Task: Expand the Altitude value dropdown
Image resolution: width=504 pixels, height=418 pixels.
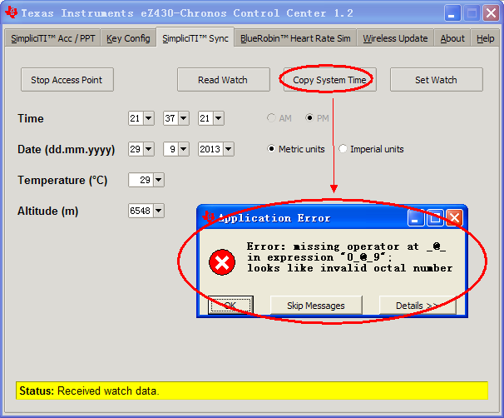Action: pos(159,211)
